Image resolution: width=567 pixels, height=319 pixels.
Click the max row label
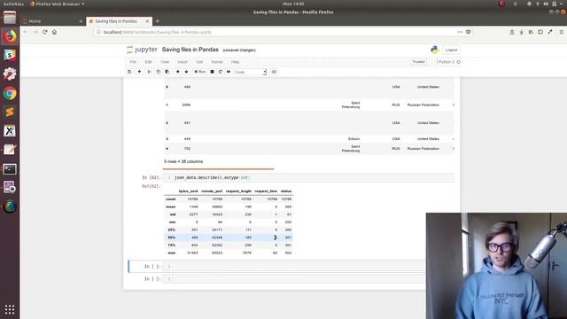172,253
